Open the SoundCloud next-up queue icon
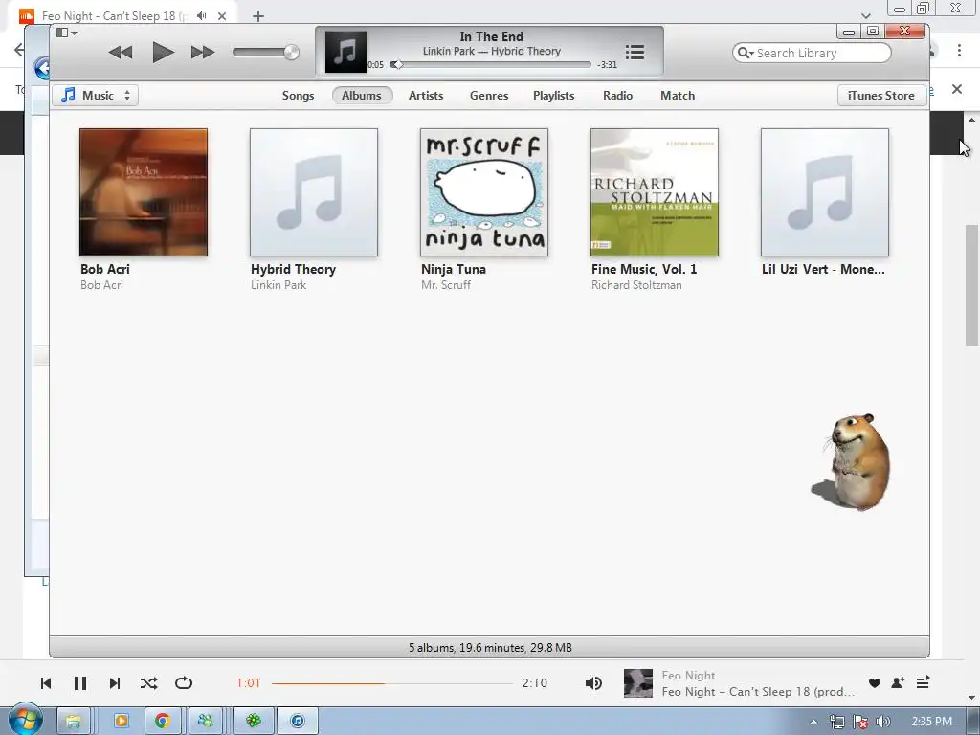980x735 pixels. [x=923, y=682]
